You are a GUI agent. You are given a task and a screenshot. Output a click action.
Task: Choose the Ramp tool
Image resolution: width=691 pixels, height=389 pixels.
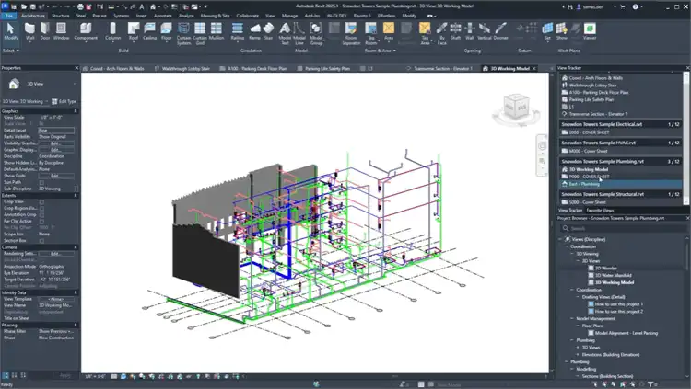coord(254,31)
